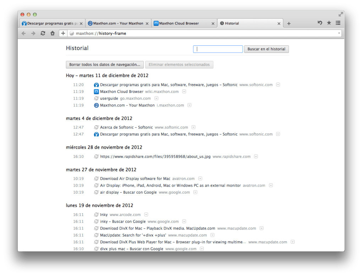Click Borrar todos los datos de navegación
Screen dimensions: 362x276
[x=105, y=65]
